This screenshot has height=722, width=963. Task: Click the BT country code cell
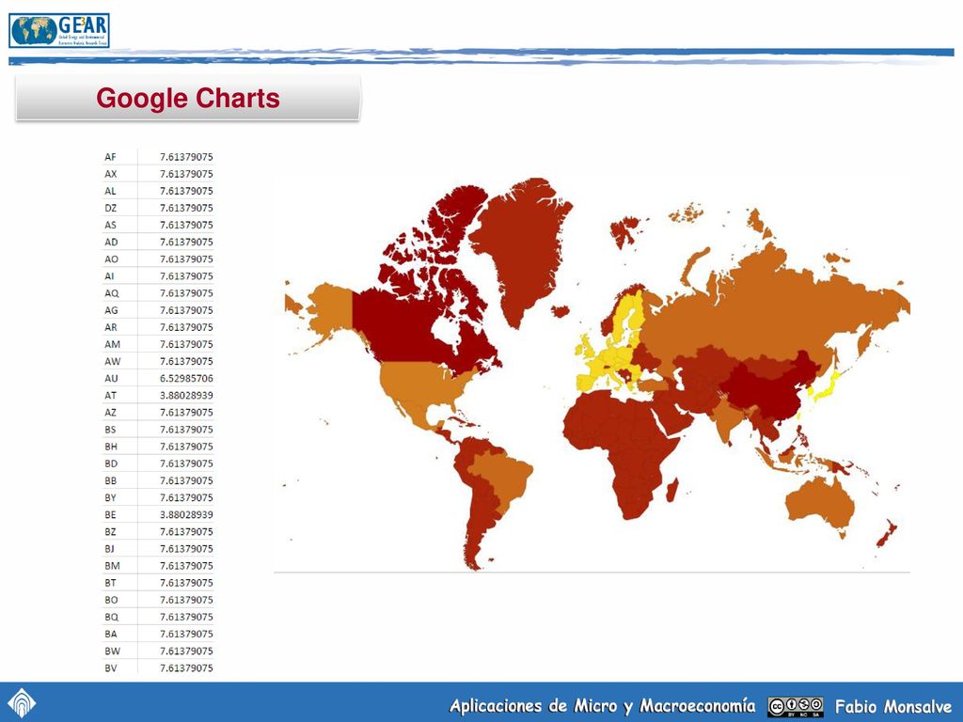click(x=110, y=583)
